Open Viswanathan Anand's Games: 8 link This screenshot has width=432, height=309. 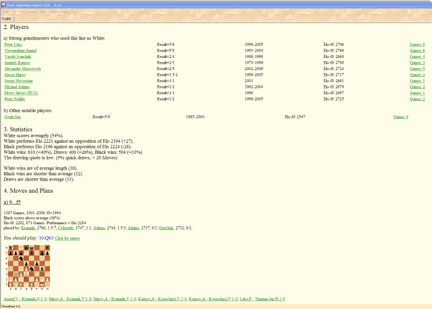coord(417,51)
